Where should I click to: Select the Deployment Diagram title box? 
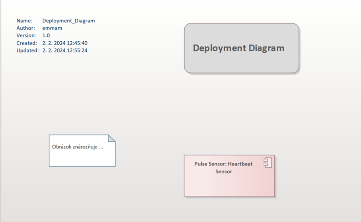[x=242, y=48]
